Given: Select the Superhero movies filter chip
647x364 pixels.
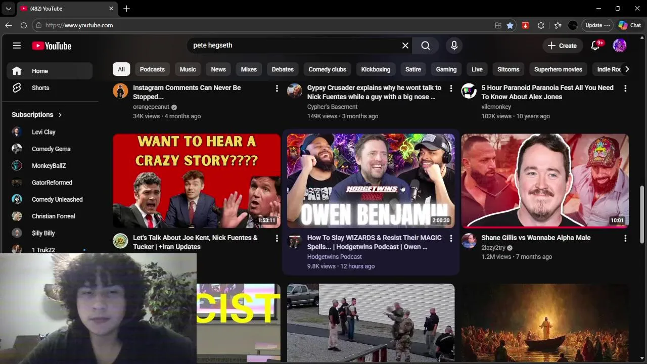Looking at the screenshot, I should tap(558, 69).
